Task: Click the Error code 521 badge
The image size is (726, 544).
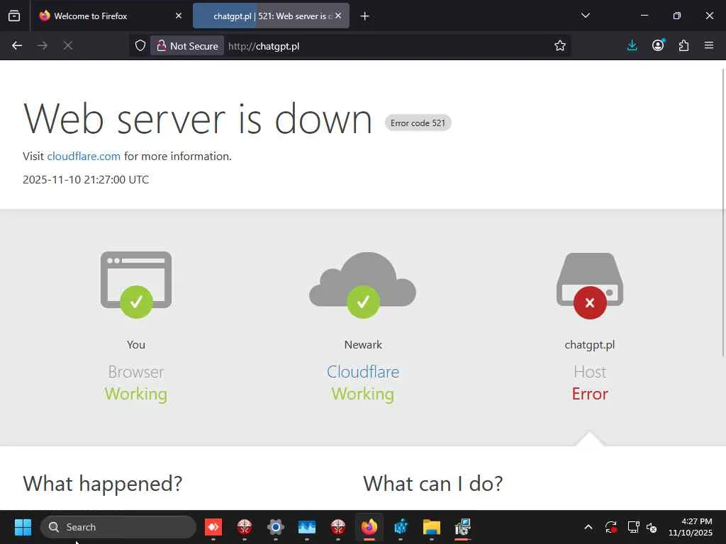Action: coord(418,123)
